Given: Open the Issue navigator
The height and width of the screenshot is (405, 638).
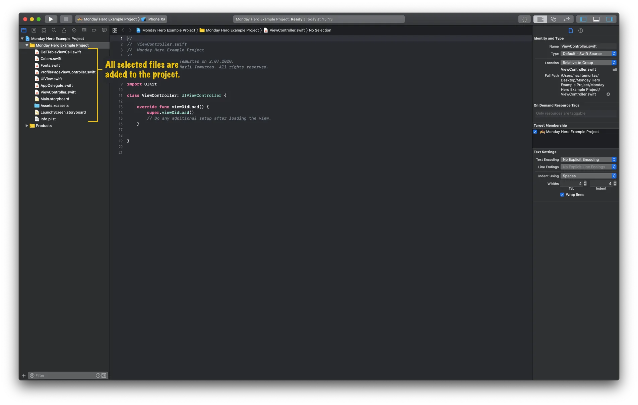Looking at the screenshot, I should click(64, 30).
